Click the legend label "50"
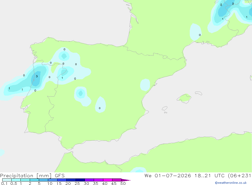252x185 pixels. pyautogui.click(x=123, y=183)
